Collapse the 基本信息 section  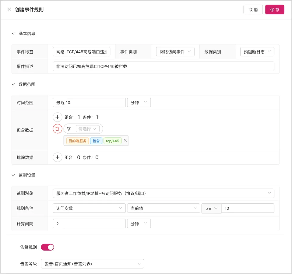(x=13, y=34)
